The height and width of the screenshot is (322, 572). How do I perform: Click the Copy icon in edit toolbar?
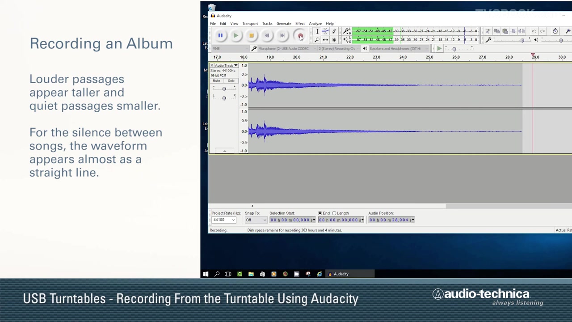tap(496, 31)
